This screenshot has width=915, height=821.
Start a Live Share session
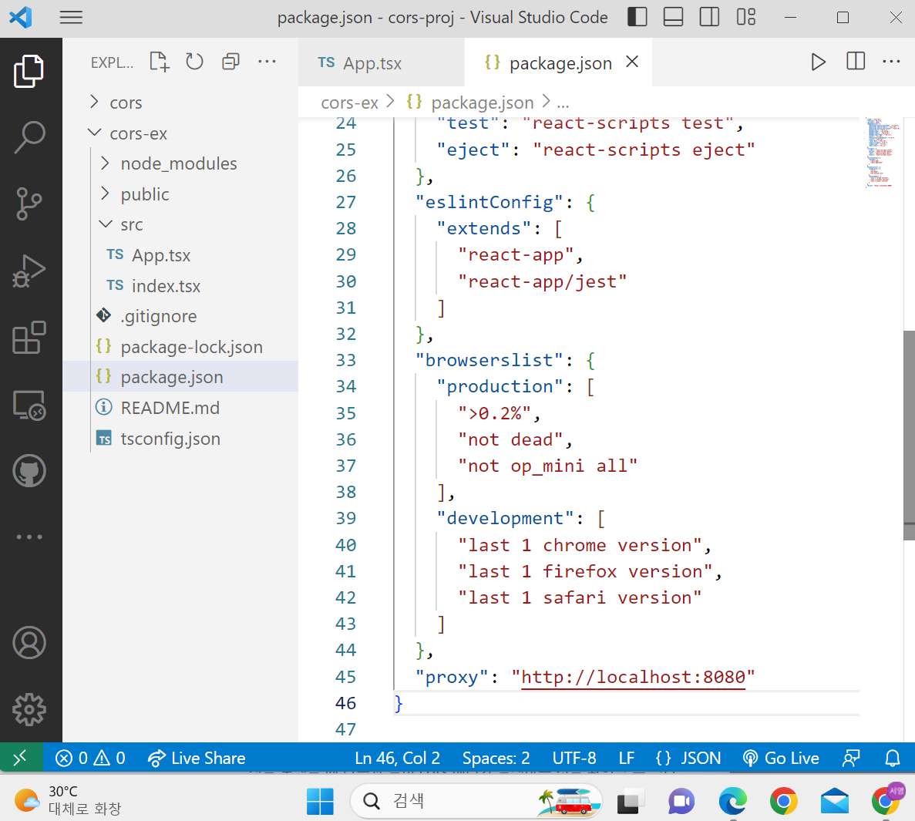(x=197, y=758)
